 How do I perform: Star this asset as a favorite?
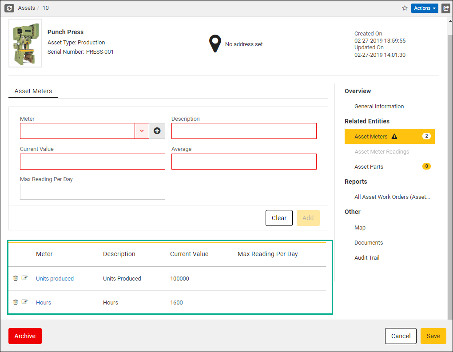tap(405, 8)
